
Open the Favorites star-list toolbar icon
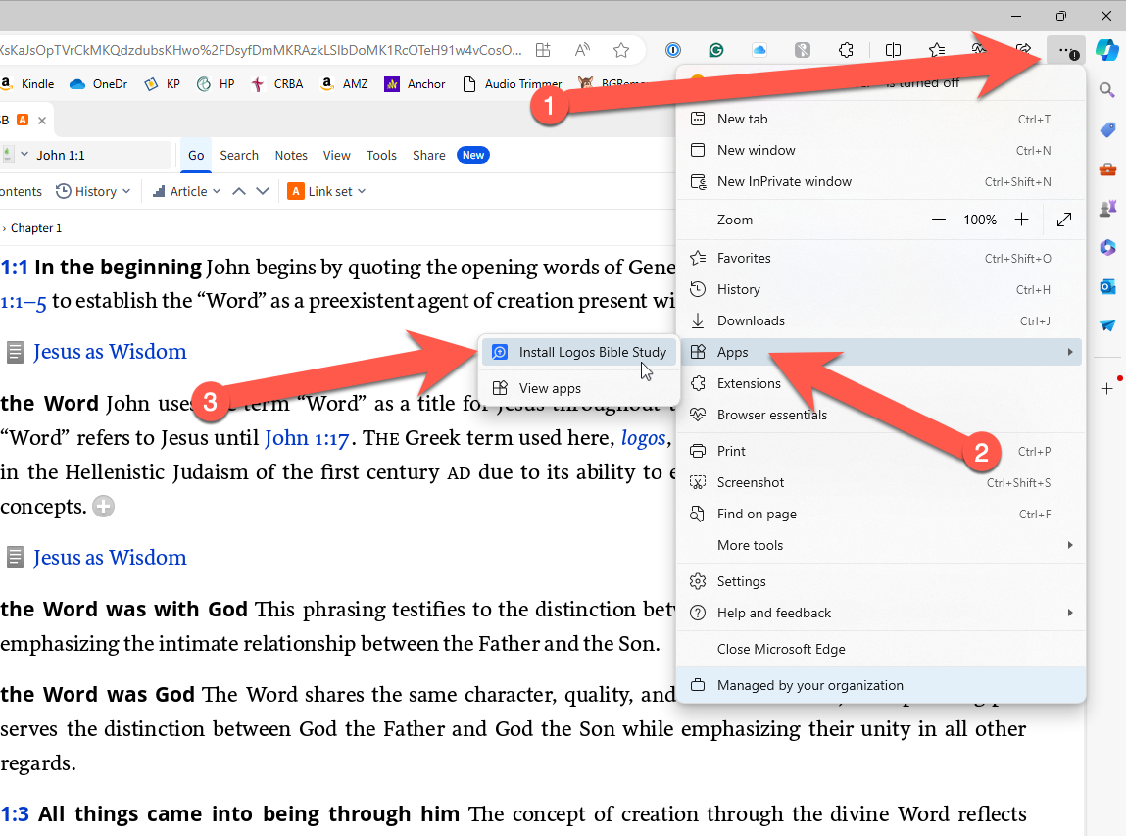point(937,50)
